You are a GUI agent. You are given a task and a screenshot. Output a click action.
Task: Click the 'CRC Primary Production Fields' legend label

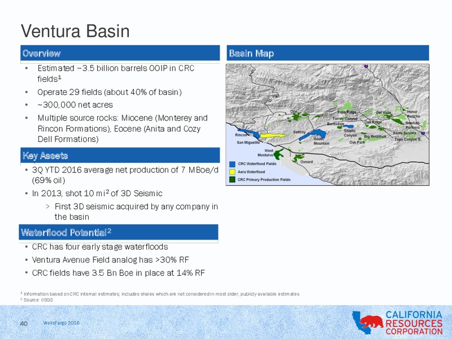click(x=264, y=180)
